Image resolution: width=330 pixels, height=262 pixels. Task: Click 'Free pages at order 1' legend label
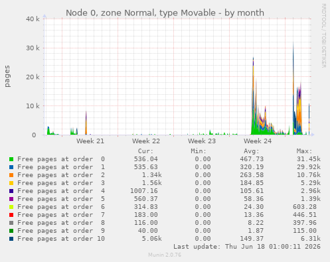pyautogui.click(x=61, y=167)
